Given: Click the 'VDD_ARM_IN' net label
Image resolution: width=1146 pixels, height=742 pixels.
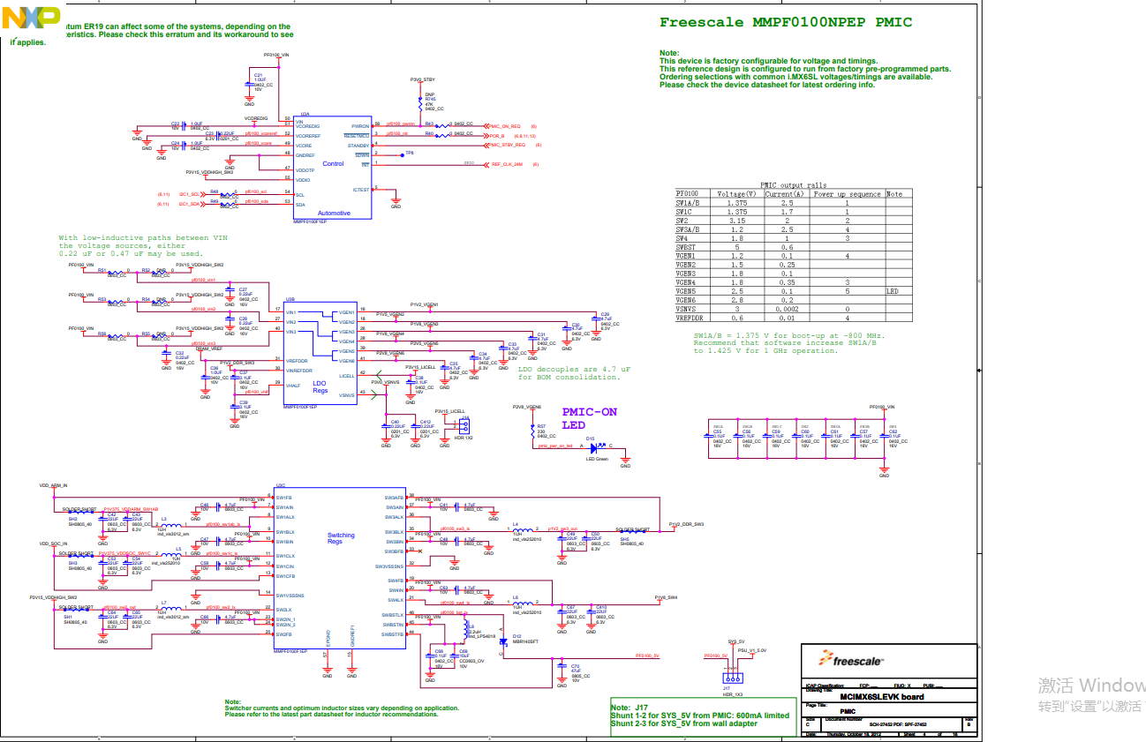Looking at the screenshot, I should click(x=53, y=485).
